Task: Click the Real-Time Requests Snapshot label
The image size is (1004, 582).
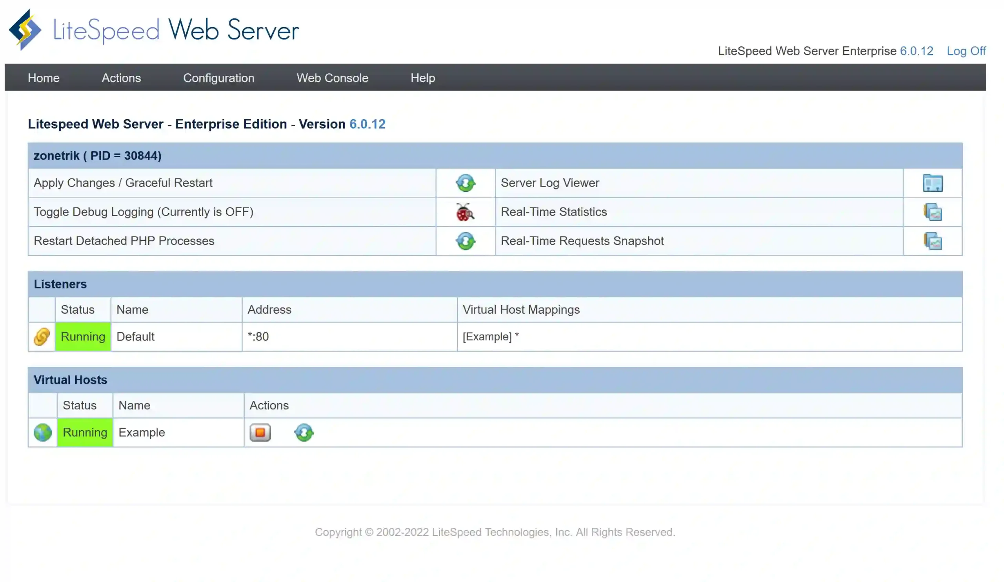Action: (x=582, y=241)
